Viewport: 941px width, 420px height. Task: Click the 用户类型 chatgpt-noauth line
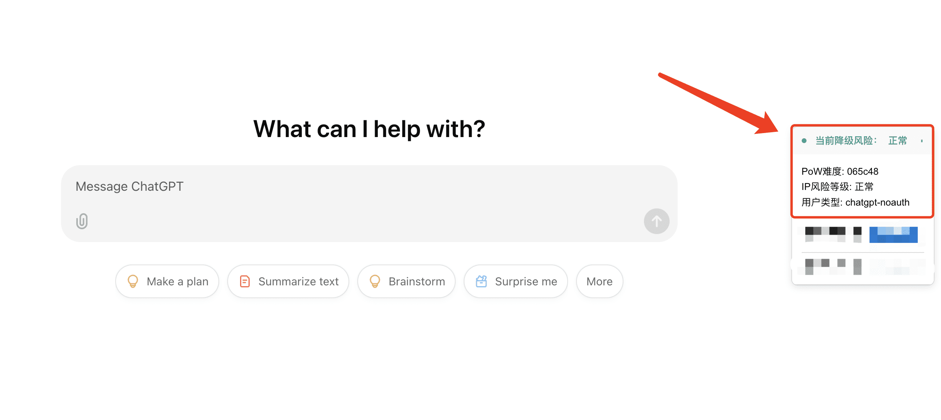(x=855, y=202)
